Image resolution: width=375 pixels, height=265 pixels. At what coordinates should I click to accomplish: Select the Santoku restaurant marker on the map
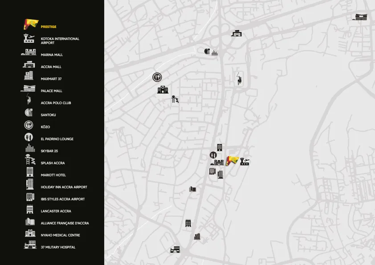click(207, 51)
